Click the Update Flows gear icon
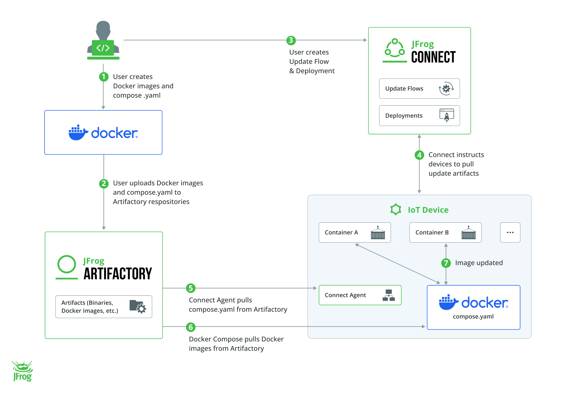576x396 pixels. [x=446, y=89]
